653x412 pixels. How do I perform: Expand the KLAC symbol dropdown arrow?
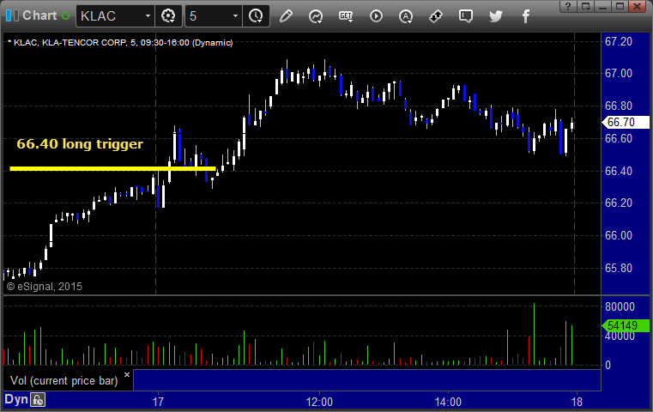(148, 16)
